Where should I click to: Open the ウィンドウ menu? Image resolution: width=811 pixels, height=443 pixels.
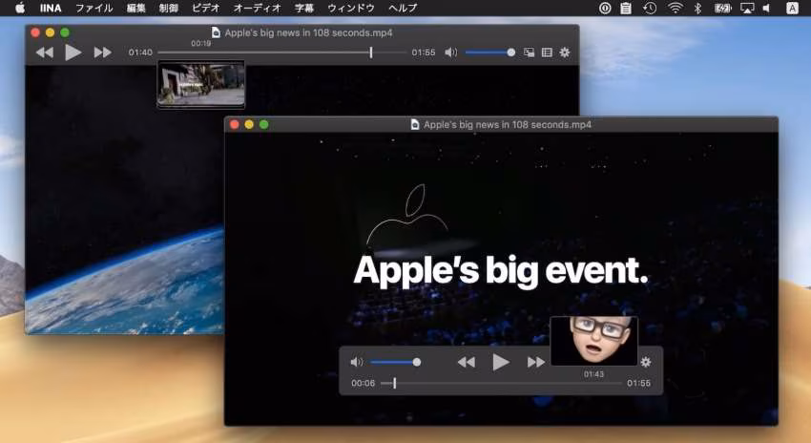tap(351, 8)
